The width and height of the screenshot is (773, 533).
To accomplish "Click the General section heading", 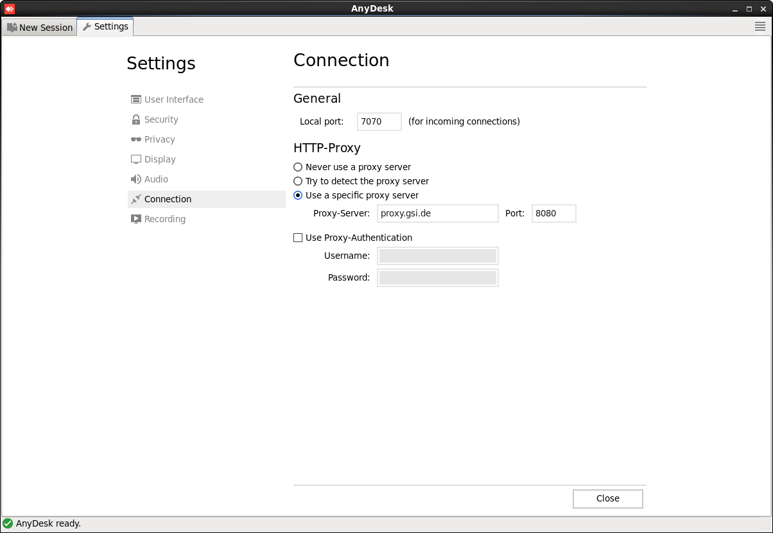I will click(317, 98).
